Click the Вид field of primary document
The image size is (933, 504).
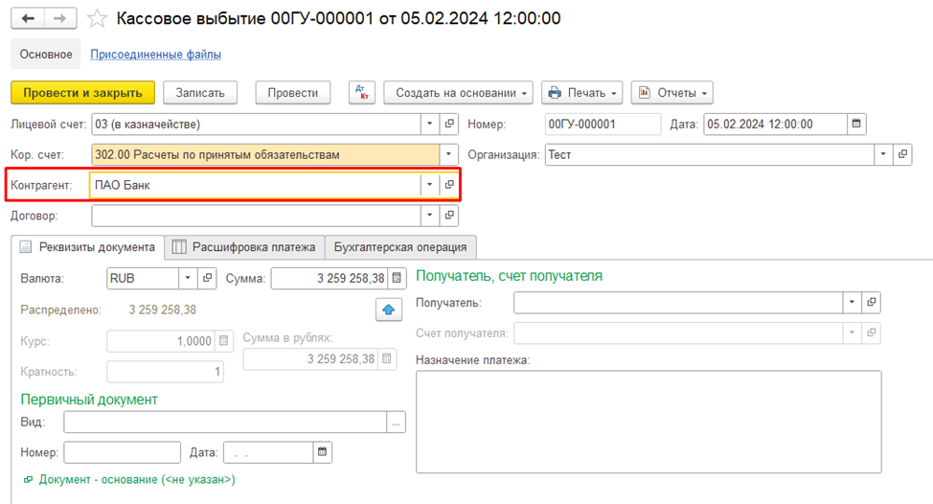point(225,423)
